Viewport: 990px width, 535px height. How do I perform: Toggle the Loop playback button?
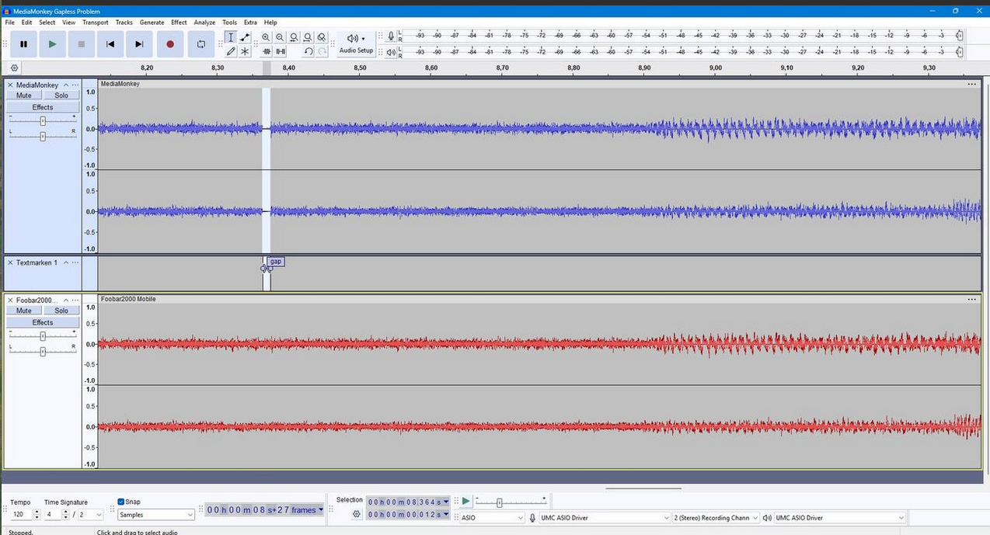click(x=200, y=44)
